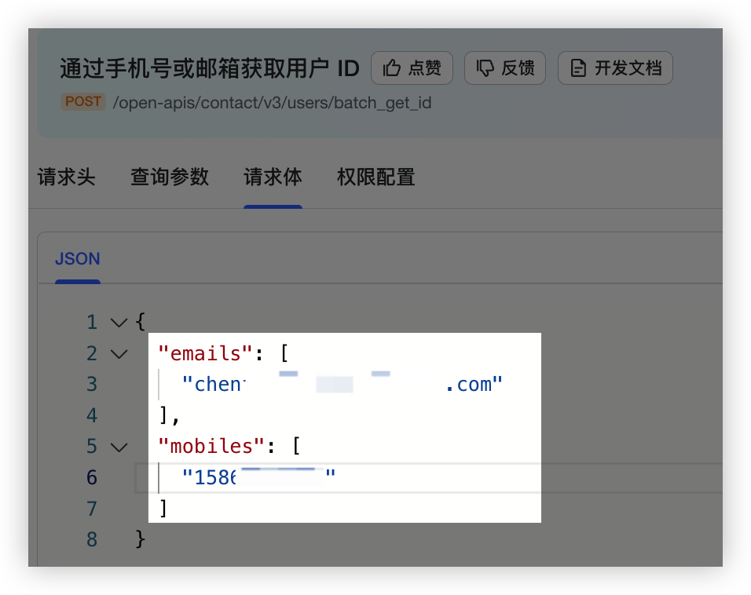Image resolution: width=751 pixels, height=595 pixels.
Task: Click the thumbs-down icon for 反馈
Action: coord(485,68)
